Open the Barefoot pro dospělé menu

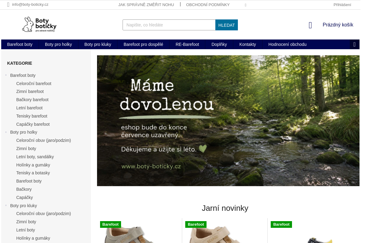pos(143,44)
